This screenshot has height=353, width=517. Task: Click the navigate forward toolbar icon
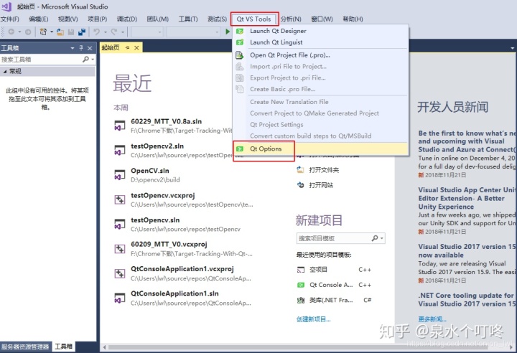click(x=28, y=32)
